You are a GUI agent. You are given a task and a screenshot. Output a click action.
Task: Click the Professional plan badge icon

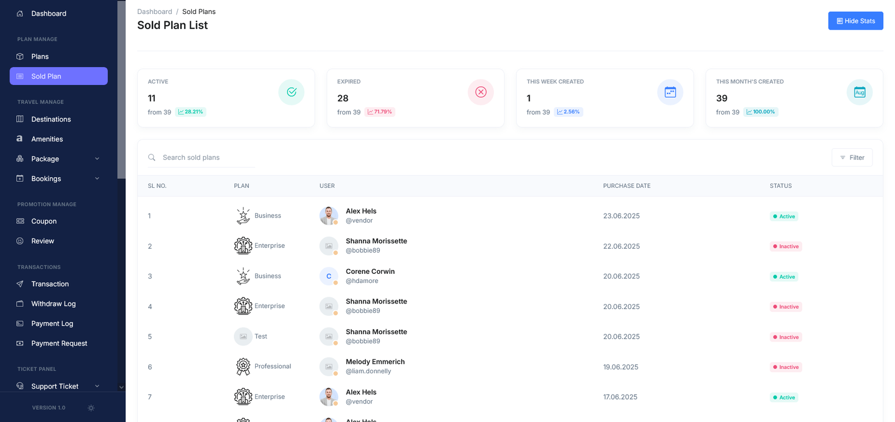pos(243,367)
